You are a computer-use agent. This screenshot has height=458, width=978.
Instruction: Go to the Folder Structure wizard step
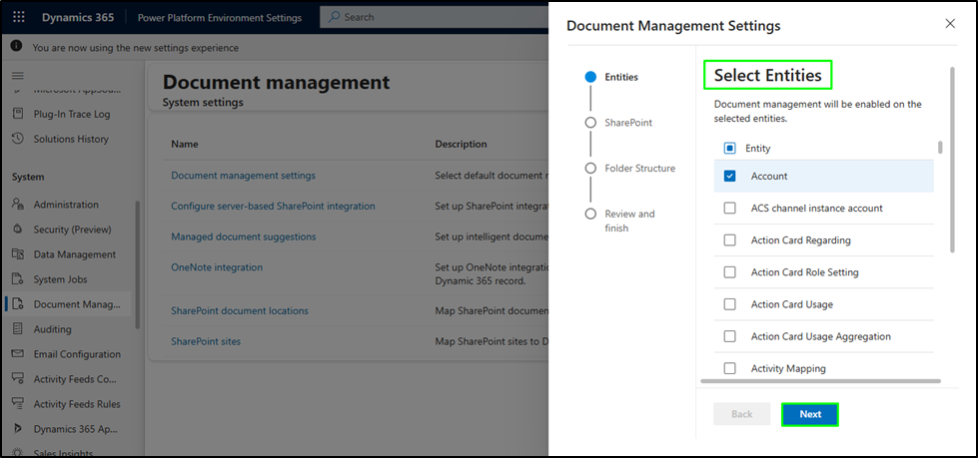(x=639, y=169)
